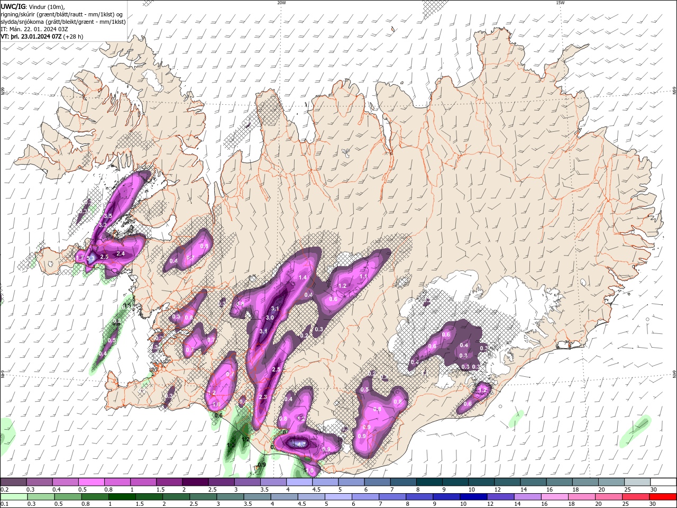Click the '0.1' label in the bottom legend row
Image resolution: width=677 pixels, height=508 pixels.
click(x=5, y=504)
